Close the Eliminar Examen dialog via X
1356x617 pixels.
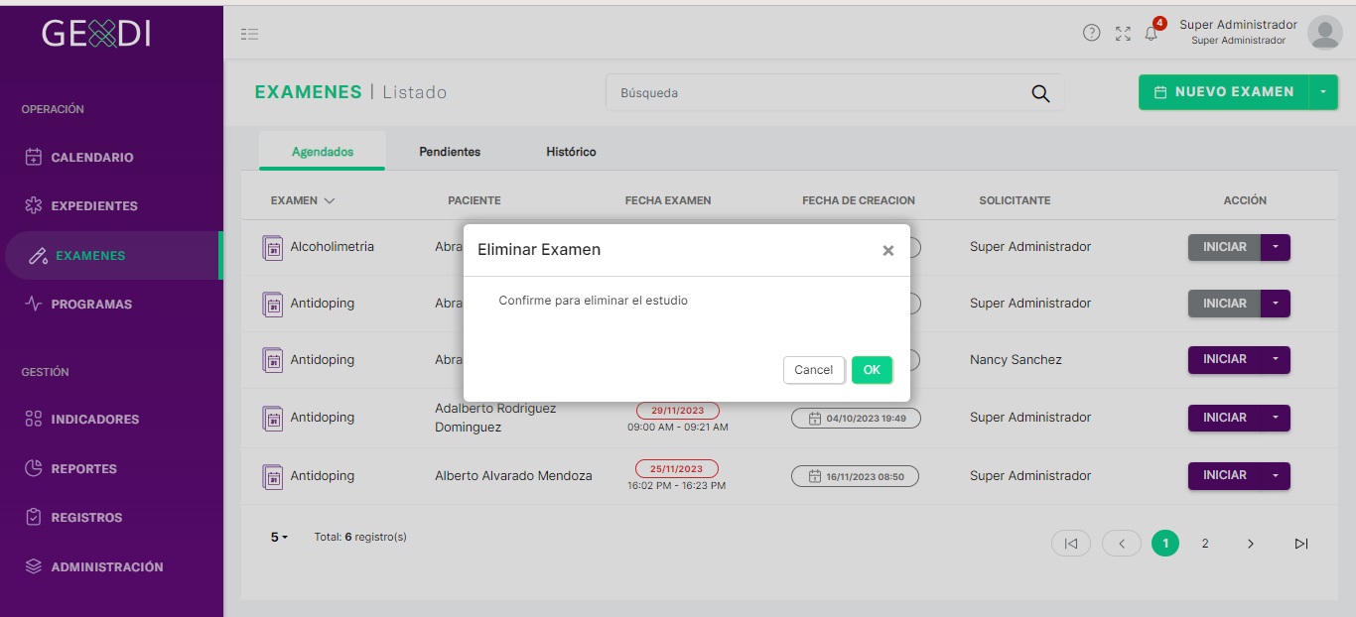(888, 251)
